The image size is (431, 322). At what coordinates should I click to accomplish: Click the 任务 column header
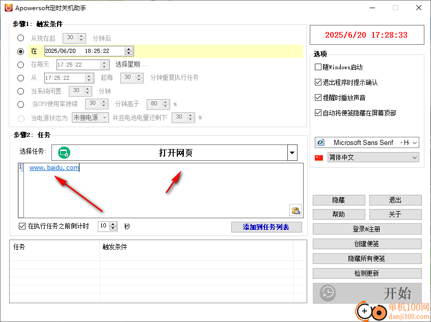coord(55,247)
